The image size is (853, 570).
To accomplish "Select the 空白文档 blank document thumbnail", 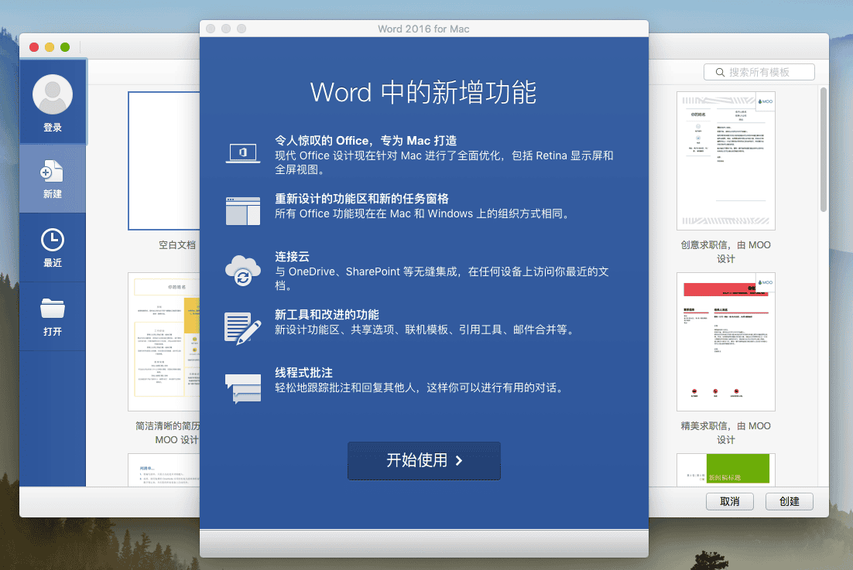I will click(164, 161).
